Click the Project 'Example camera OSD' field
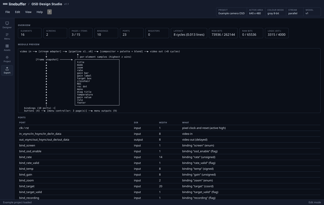Image resolution: width=324 pixels, height=205 pixels. [232, 12]
